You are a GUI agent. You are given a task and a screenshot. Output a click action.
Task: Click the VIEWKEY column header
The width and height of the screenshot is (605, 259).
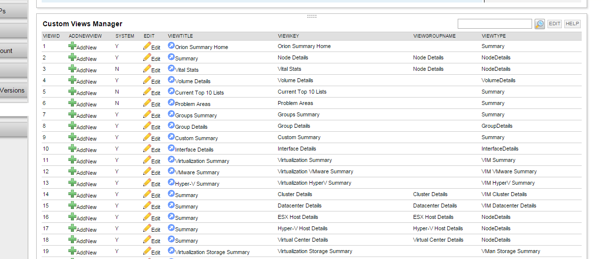[x=288, y=36]
